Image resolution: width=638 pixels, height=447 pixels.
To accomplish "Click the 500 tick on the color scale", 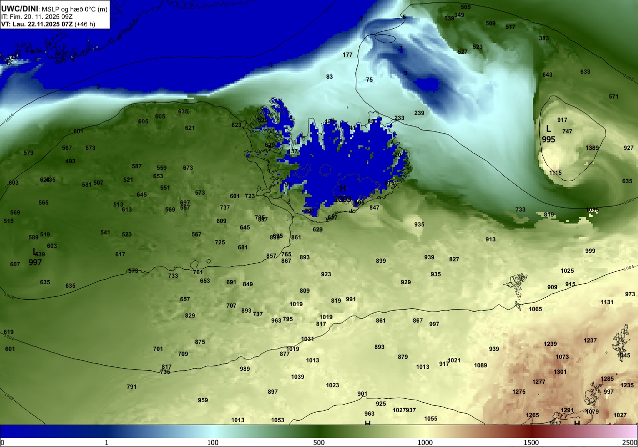I will tap(319, 443).
